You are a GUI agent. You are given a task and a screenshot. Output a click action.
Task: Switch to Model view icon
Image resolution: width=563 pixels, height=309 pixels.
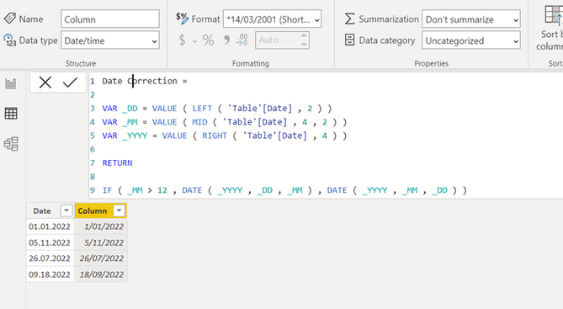click(11, 144)
